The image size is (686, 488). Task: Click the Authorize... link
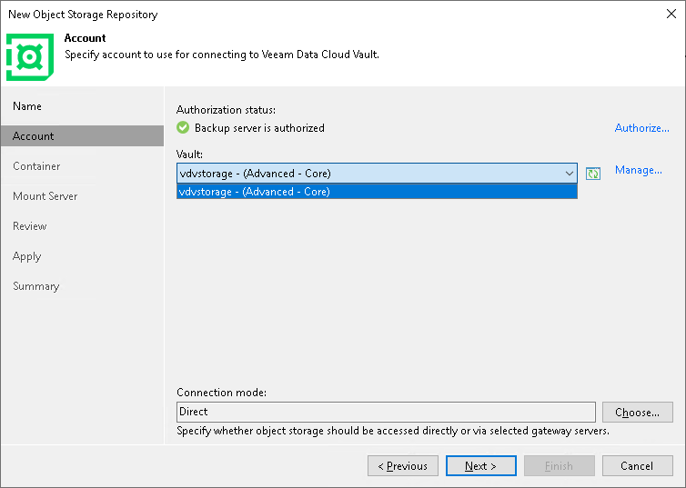[x=641, y=128]
